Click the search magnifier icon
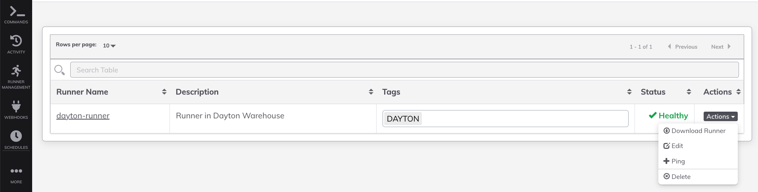 (60, 70)
